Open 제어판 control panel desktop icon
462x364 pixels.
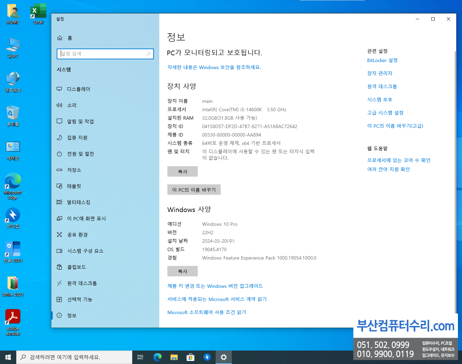13,150
